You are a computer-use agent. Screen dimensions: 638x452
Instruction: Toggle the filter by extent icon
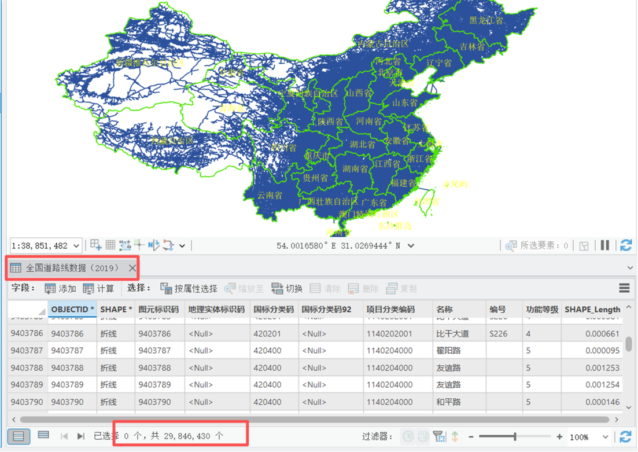(x=439, y=436)
